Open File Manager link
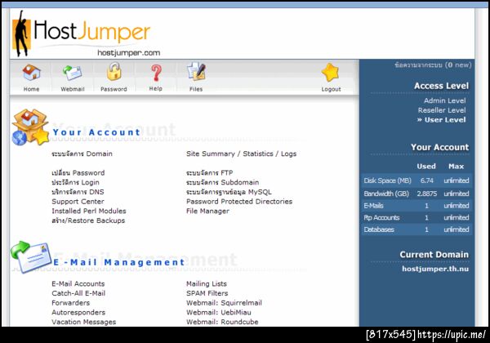Screen dimensions: 490x343 [x=207, y=212]
